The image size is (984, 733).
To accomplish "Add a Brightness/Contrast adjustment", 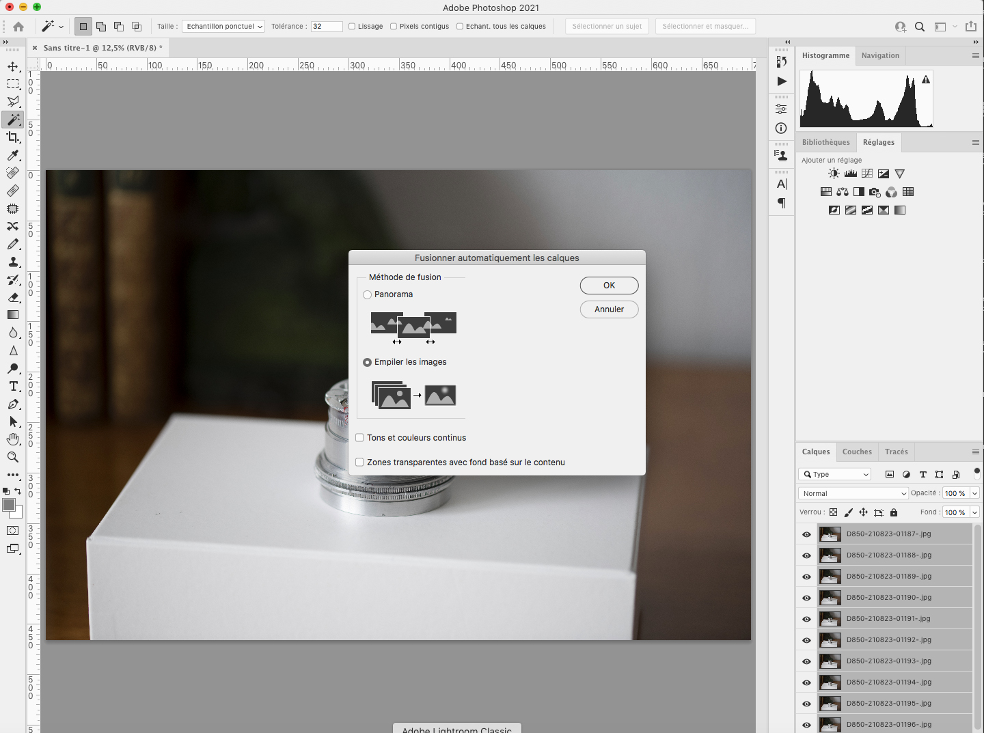I will click(834, 174).
